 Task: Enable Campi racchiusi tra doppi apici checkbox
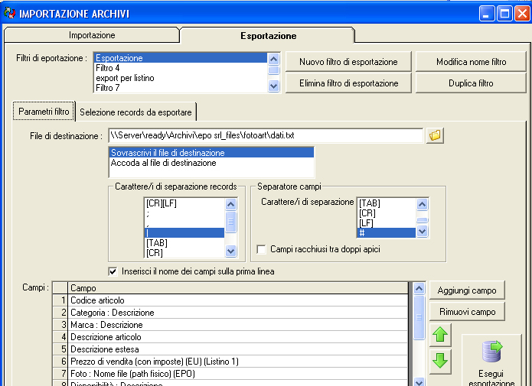(261, 249)
